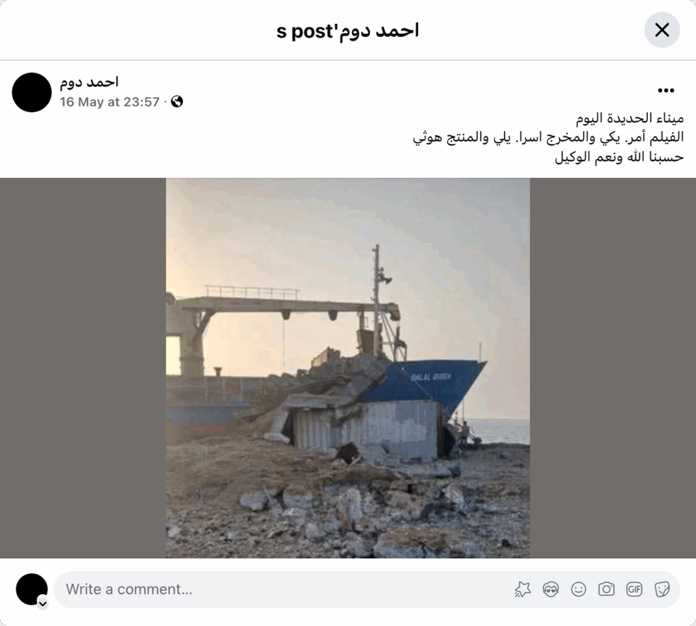Open the avatar emoji picker with heart eyes
Image resolution: width=696 pixels, height=626 pixels.
pos(551,589)
